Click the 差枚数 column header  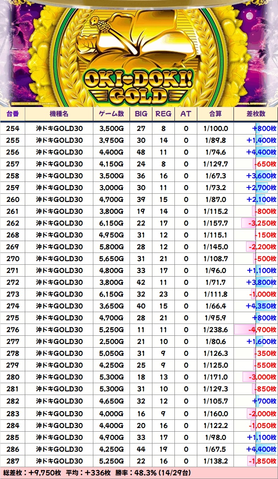point(256,114)
